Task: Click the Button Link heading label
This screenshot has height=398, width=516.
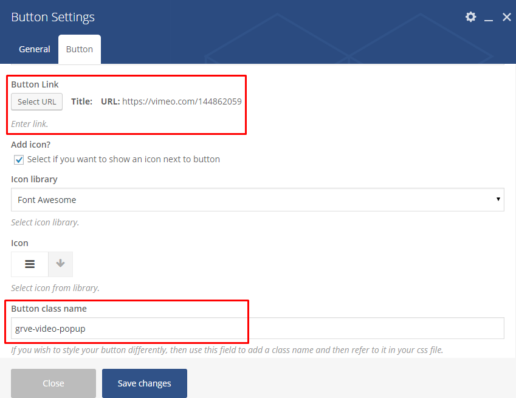Action: click(x=35, y=84)
